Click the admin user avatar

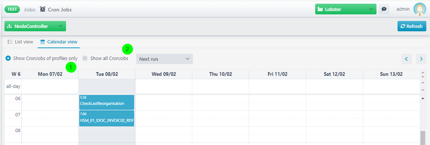coord(419,9)
